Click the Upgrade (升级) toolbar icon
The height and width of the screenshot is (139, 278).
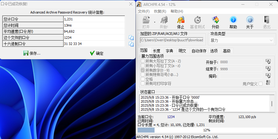point(216,20)
